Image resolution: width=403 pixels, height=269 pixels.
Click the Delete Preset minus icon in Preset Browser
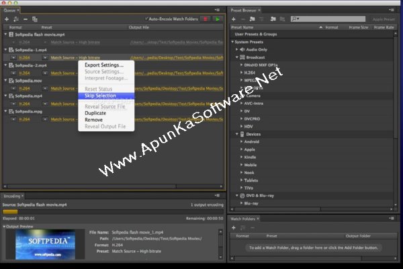point(243,19)
